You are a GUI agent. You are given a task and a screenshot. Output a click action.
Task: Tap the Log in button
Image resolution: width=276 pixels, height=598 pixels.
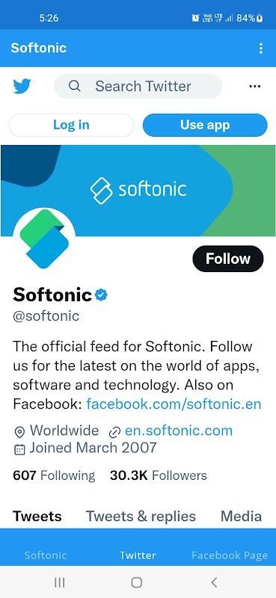click(x=71, y=125)
